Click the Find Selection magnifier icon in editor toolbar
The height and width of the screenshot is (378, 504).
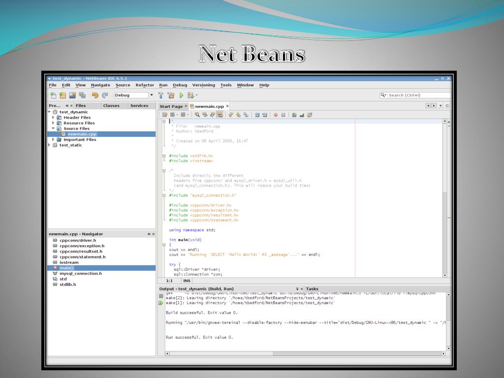[x=197, y=115]
